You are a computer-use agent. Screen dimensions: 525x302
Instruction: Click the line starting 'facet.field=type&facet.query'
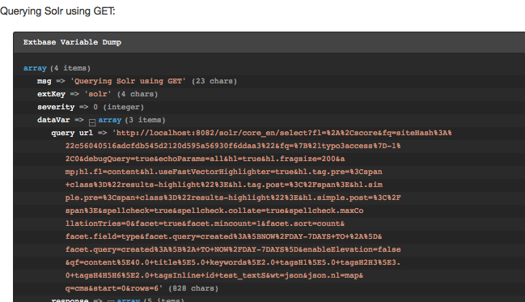coord(223,236)
